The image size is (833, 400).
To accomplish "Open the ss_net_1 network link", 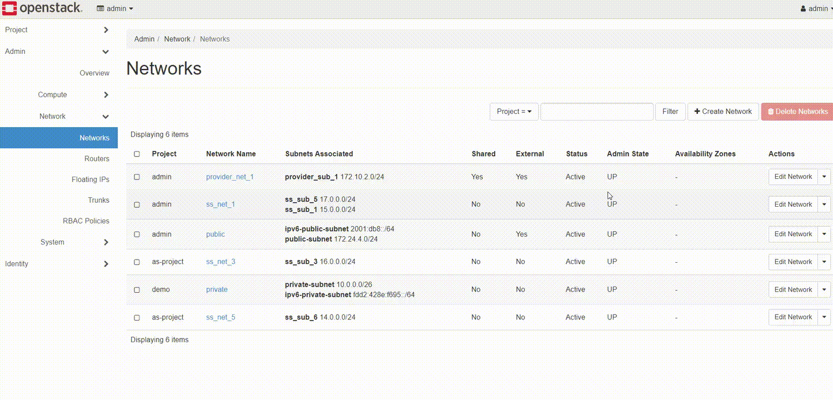I will pyautogui.click(x=220, y=204).
